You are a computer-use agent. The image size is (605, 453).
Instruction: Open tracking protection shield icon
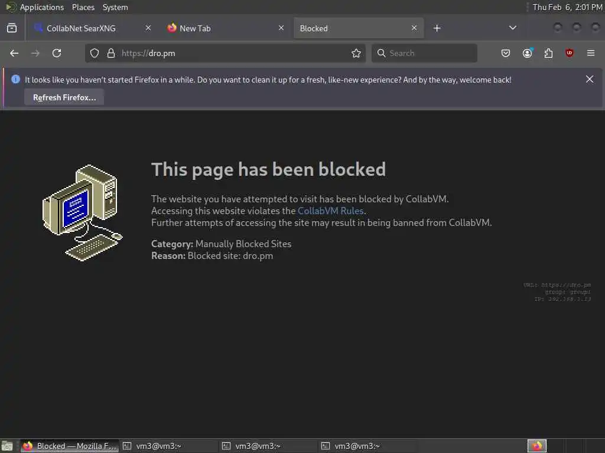tap(95, 53)
